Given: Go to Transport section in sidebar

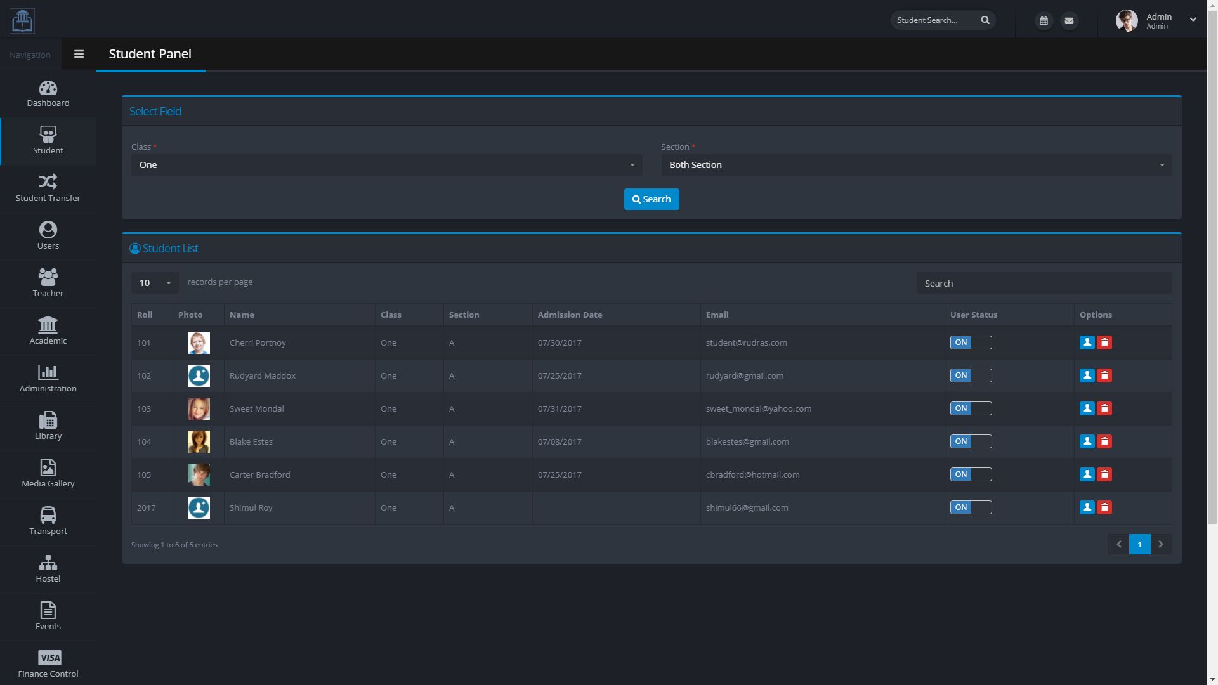Looking at the screenshot, I should 48,521.
